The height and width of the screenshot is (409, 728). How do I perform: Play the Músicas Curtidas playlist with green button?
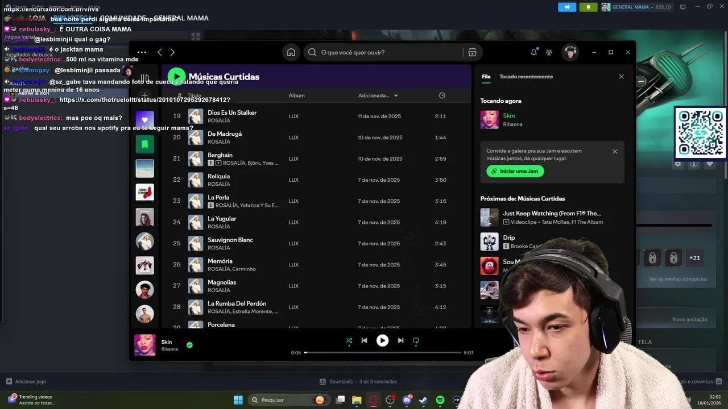(176, 77)
